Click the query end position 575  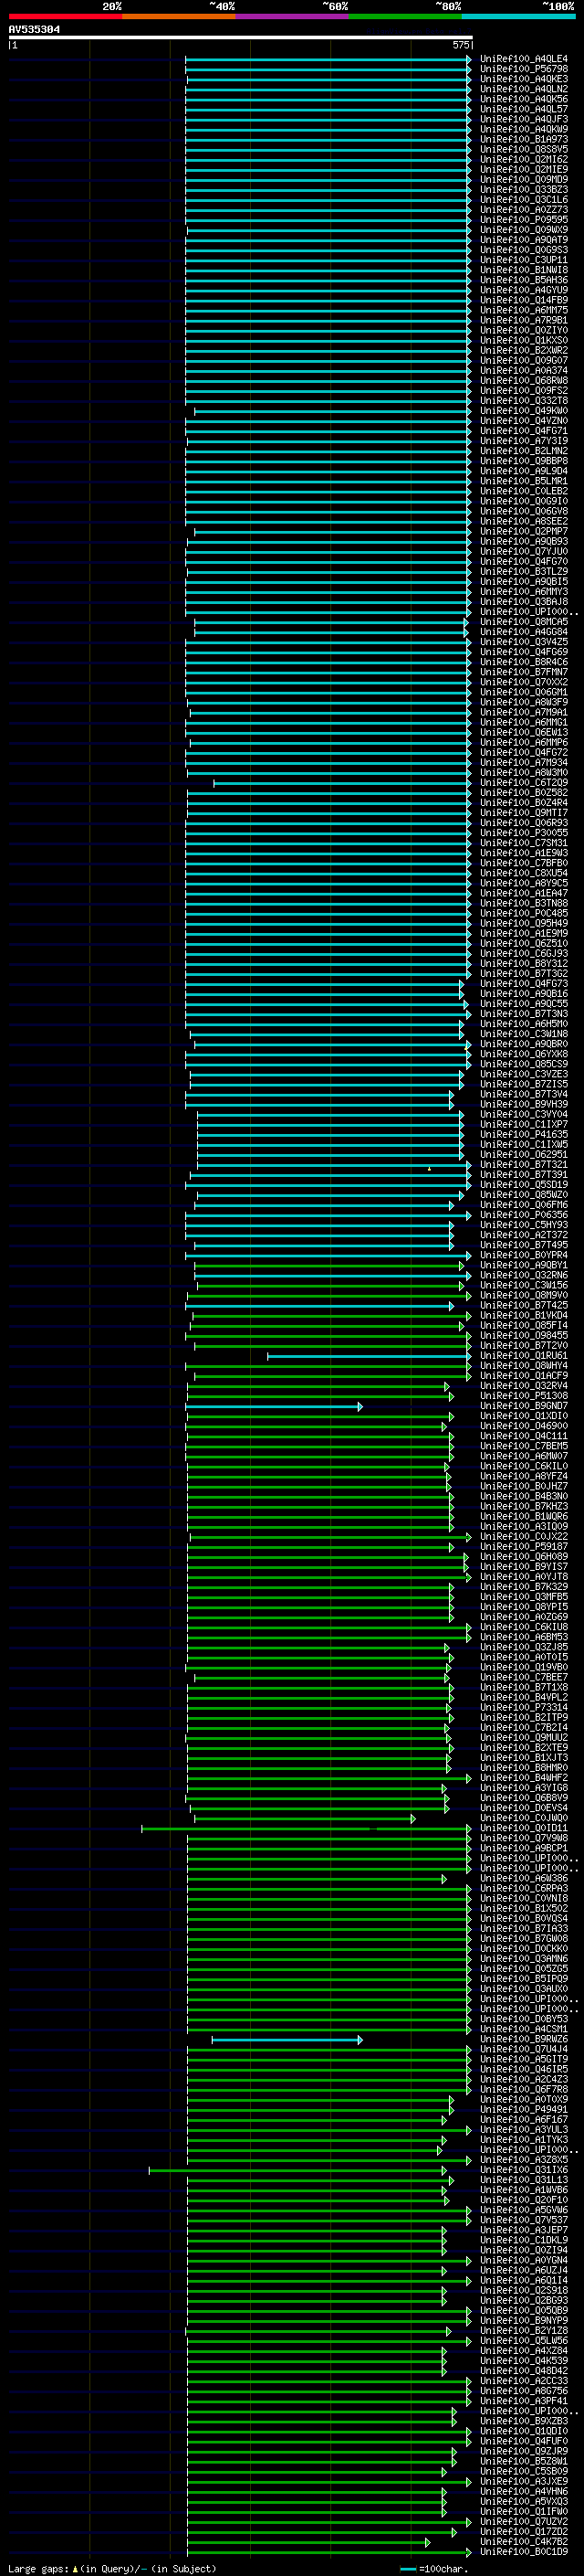point(460,45)
